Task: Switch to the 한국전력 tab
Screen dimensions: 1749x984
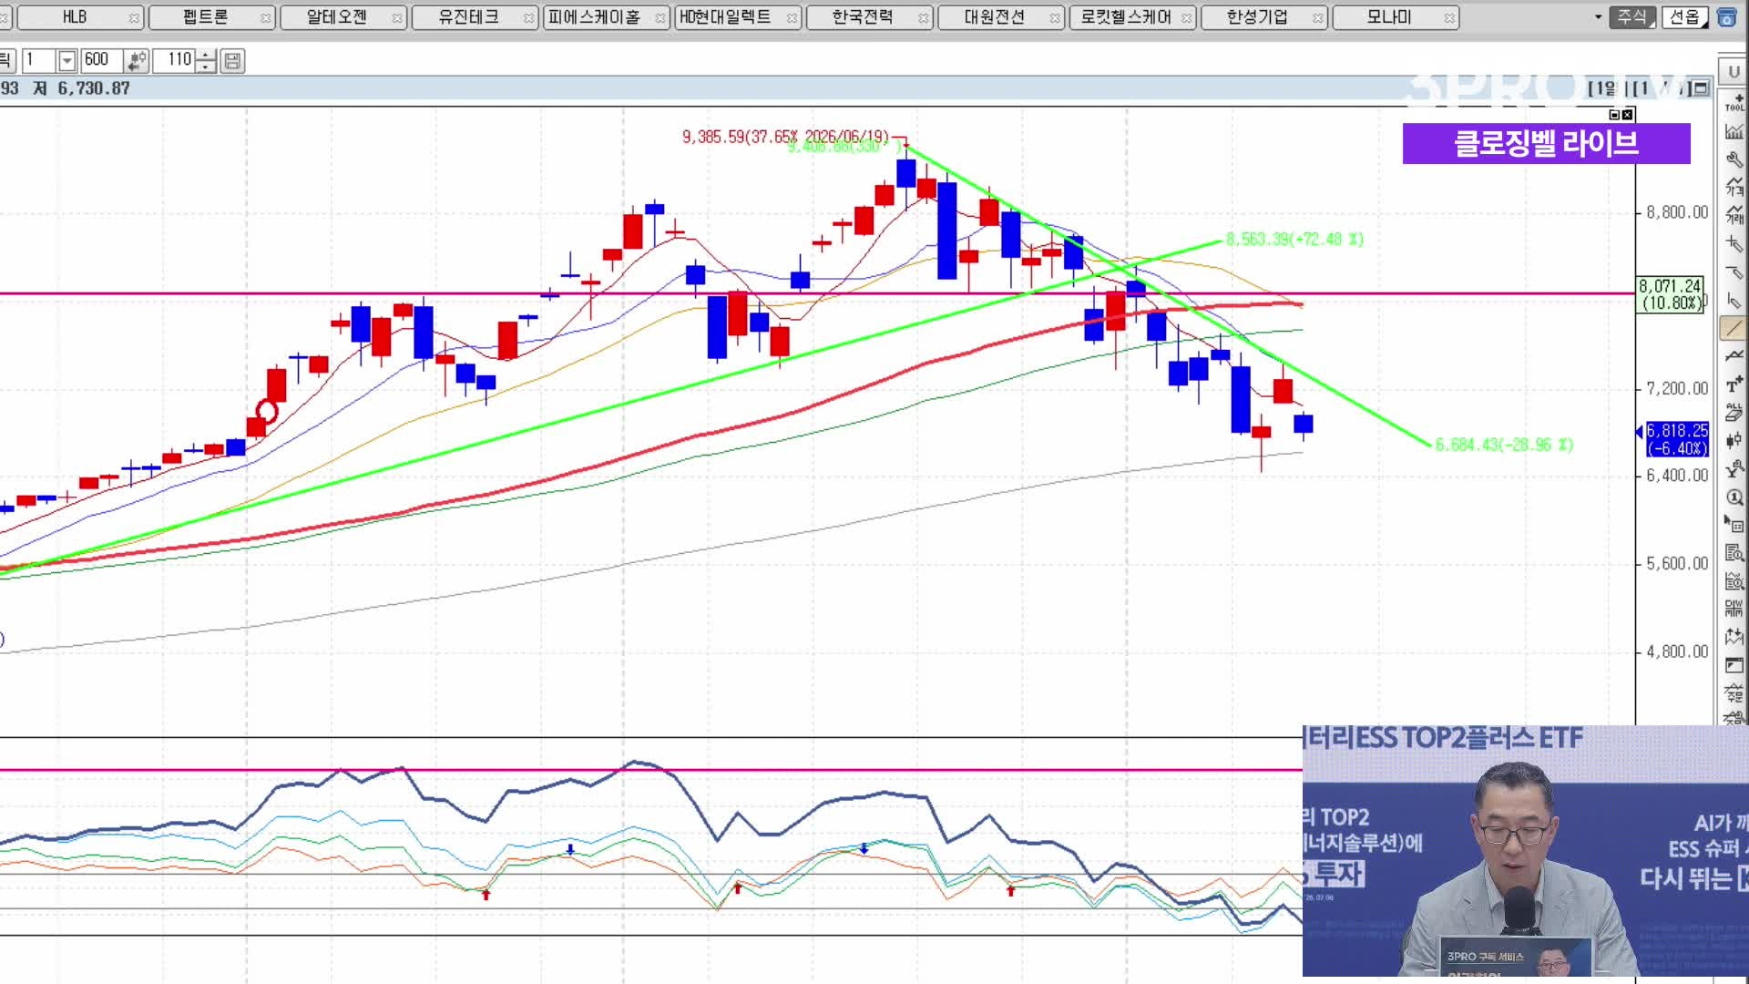Action: click(x=862, y=17)
